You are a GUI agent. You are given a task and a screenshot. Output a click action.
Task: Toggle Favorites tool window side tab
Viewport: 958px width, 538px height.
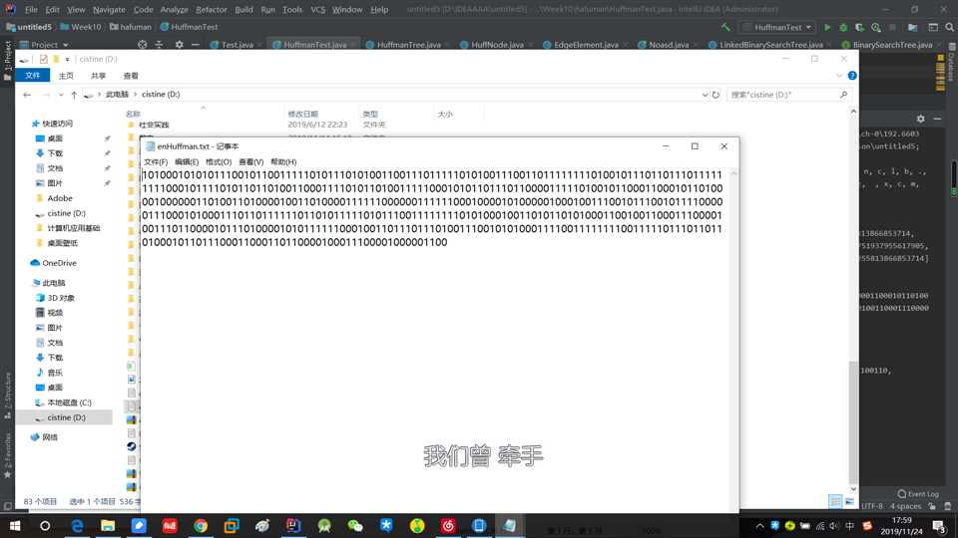pos(7,454)
